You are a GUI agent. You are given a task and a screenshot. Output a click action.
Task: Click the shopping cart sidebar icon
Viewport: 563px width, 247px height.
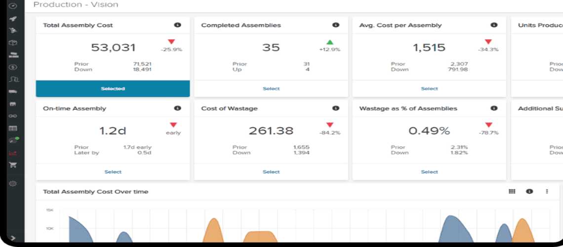(x=13, y=165)
